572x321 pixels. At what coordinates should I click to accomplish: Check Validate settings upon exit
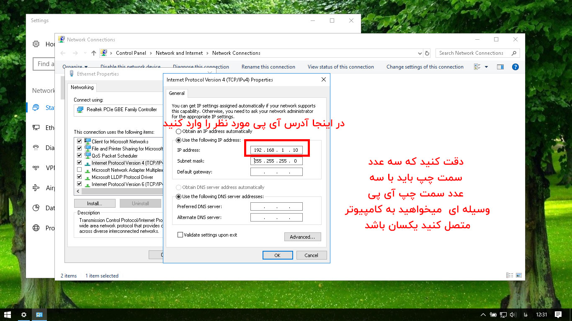click(x=180, y=235)
